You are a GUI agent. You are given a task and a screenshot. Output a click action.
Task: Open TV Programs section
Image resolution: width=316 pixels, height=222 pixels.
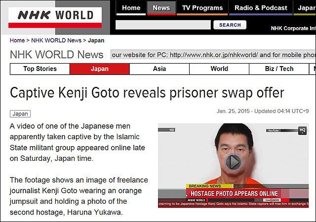click(202, 8)
